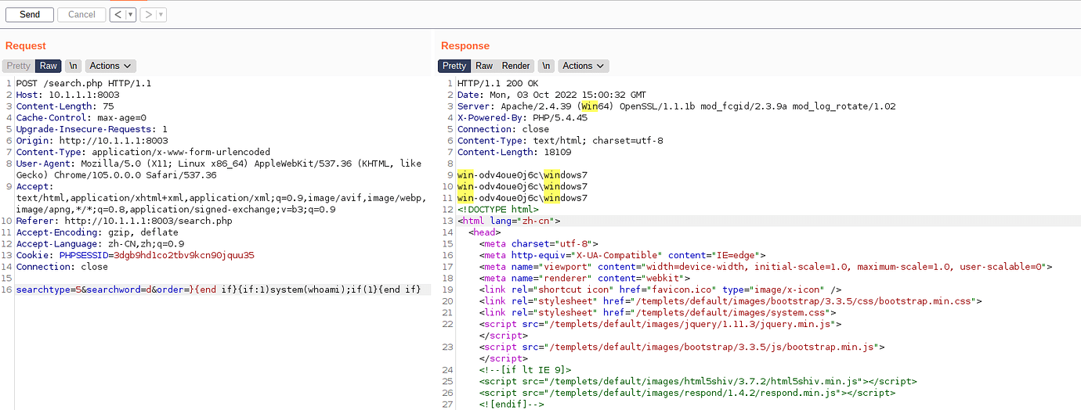Toggle \n non-printable chars in Response
The image size is (1081, 410).
pos(546,66)
